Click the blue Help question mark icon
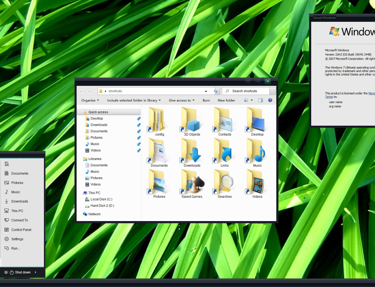The image size is (375, 287). (x=270, y=100)
